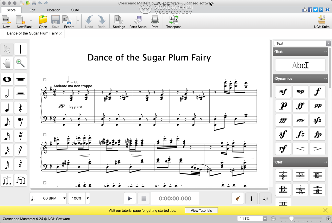Select the arrow selection tool
332x223 pixels.
pos(7,50)
